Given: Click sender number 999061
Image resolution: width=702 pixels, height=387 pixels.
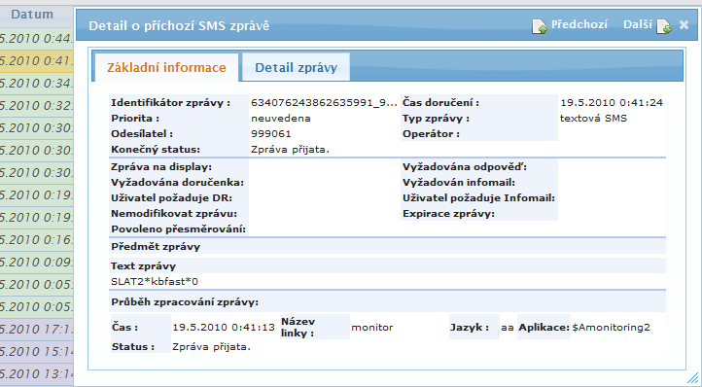Looking at the screenshot, I should click(271, 133).
